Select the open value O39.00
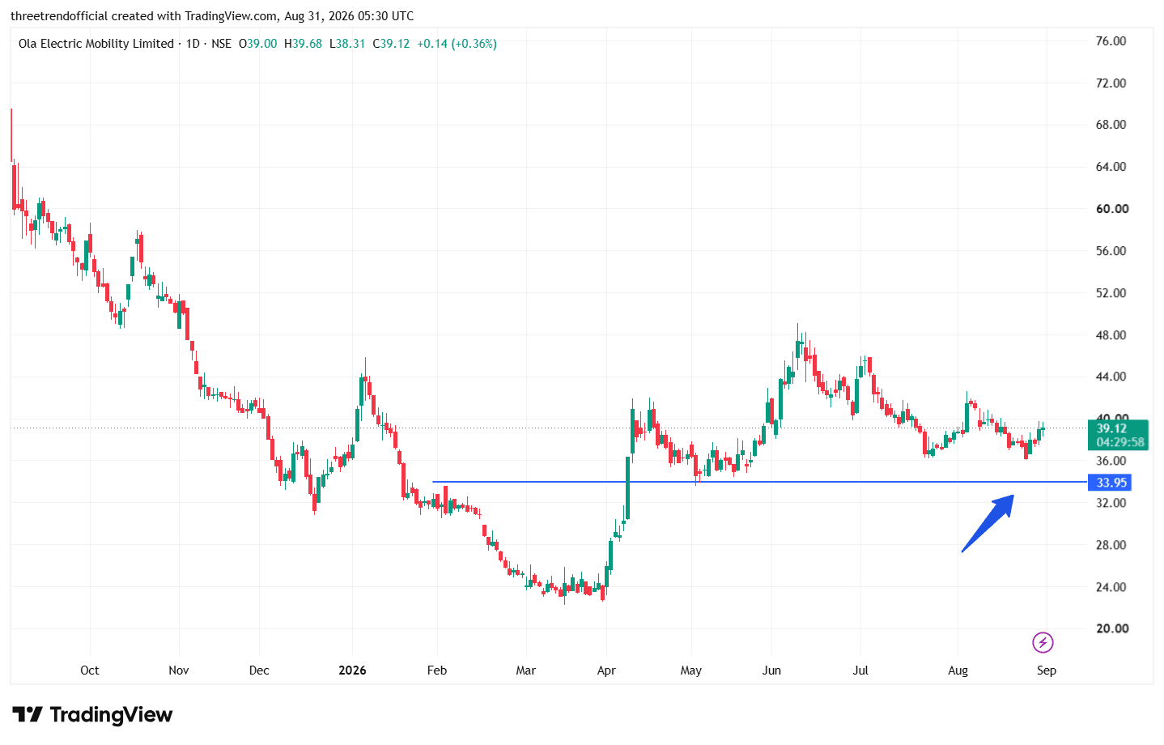 (x=257, y=44)
